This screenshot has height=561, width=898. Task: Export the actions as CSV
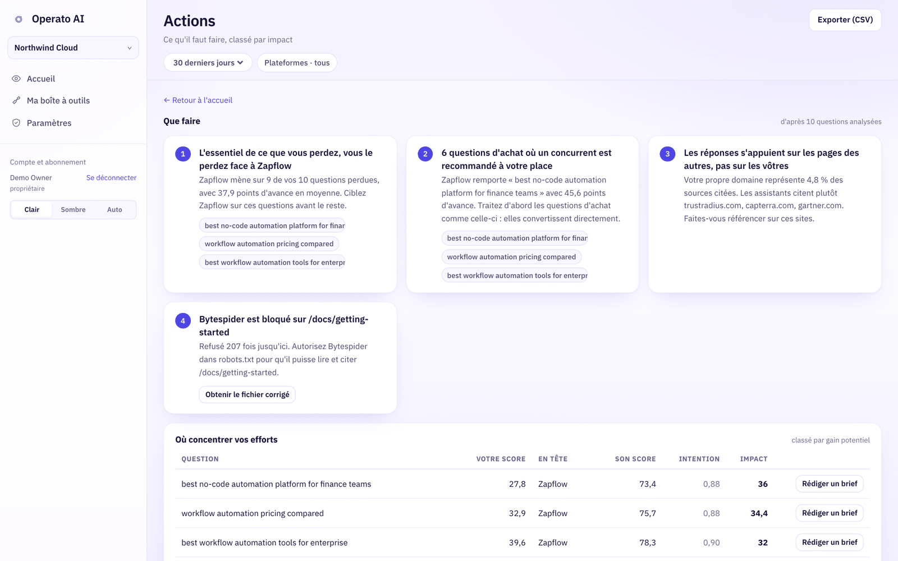[845, 20]
